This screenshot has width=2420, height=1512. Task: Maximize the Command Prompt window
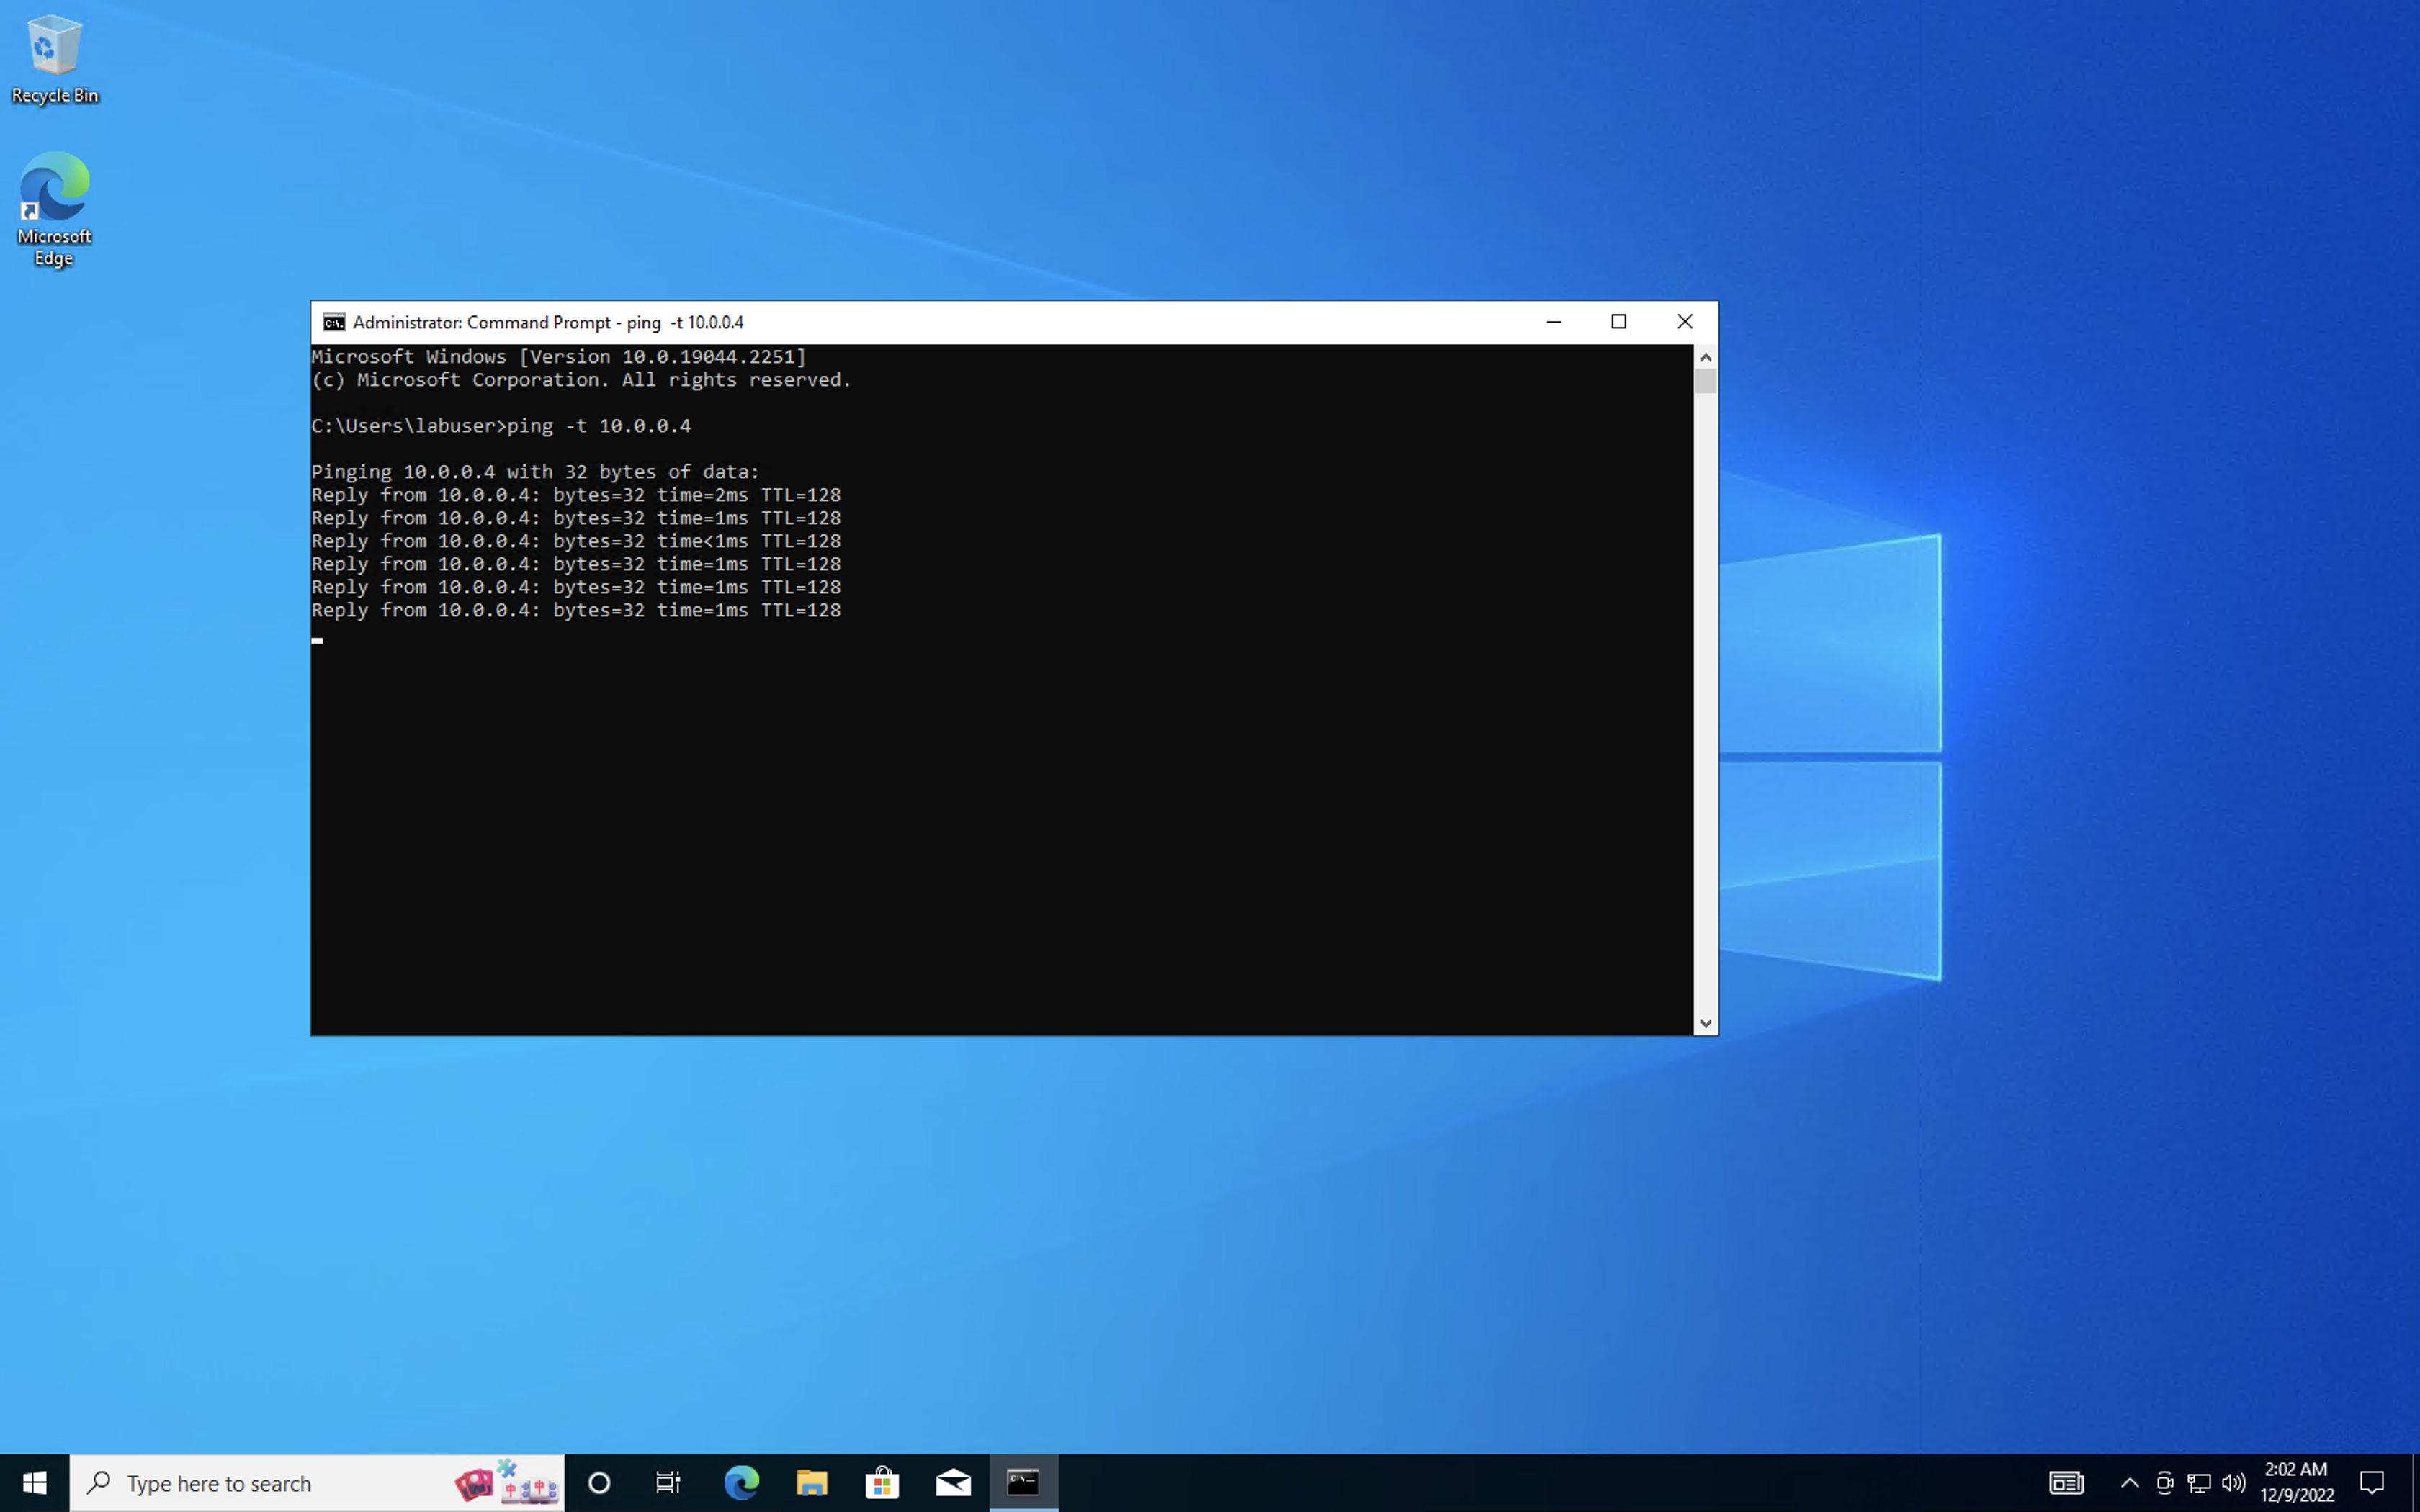click(x=1619, y=322)
